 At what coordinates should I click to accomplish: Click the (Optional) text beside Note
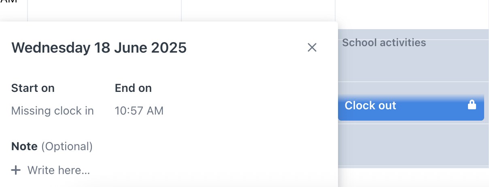click(67, 147)
